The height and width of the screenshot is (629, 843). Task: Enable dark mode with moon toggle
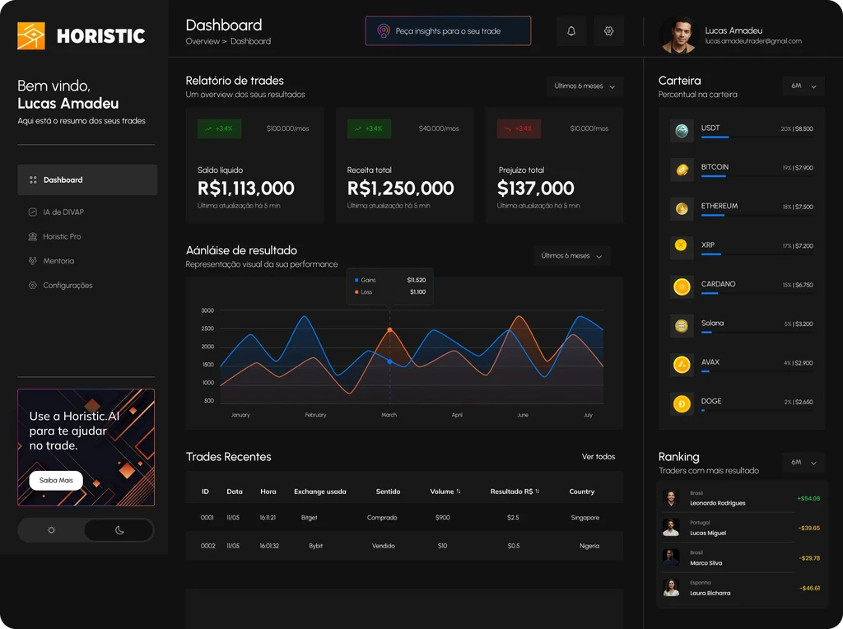tap(119, 529)
